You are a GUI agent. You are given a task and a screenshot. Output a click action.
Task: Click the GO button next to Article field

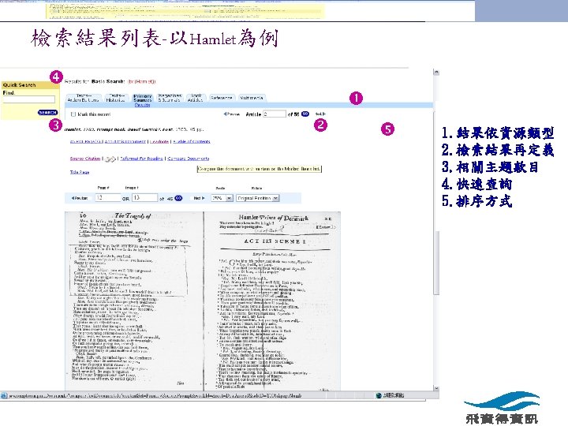(x=305, y=114)
